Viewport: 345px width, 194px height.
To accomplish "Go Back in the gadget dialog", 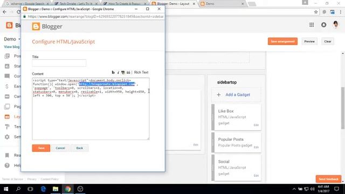I will (x=79, y=148).
